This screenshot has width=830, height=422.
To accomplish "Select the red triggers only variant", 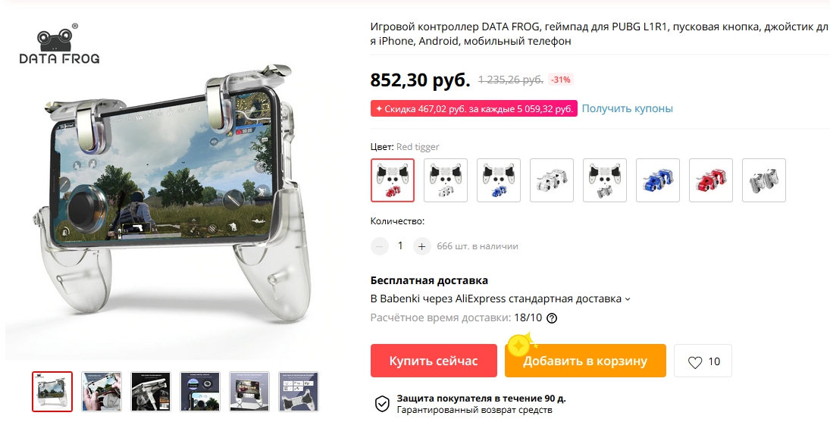I will coord(711,180).
